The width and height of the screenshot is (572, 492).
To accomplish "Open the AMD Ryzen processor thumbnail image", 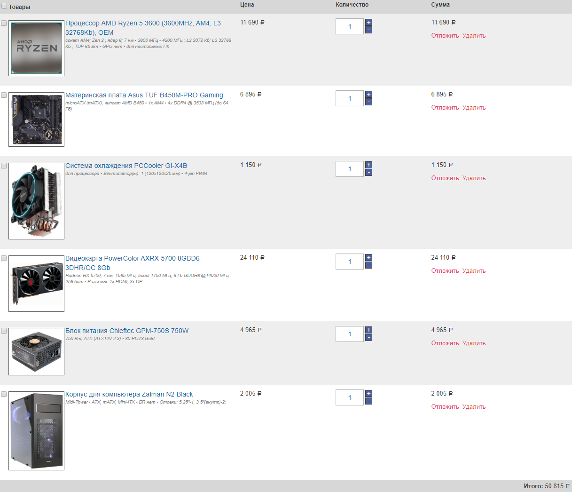I will (36, 48).
